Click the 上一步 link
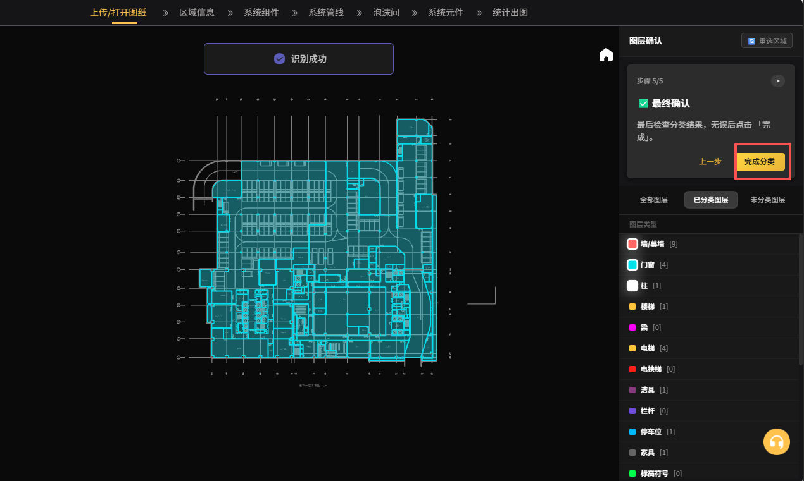This screenshot has height=481, width=804. [x=710, y=162]
